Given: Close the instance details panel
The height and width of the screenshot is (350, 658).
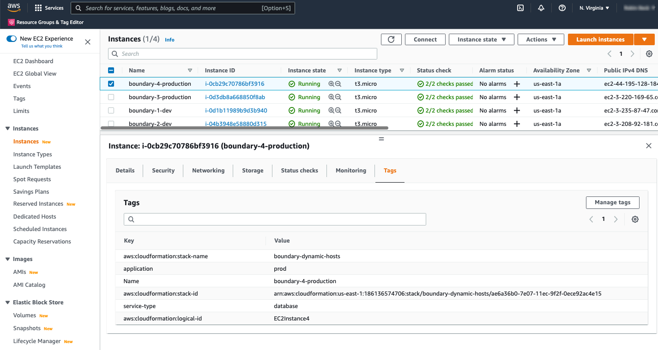Looking at the screenshot, I should tap(649, 146).
